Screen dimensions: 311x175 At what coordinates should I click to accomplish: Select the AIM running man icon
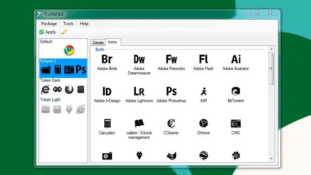[203, 91]
